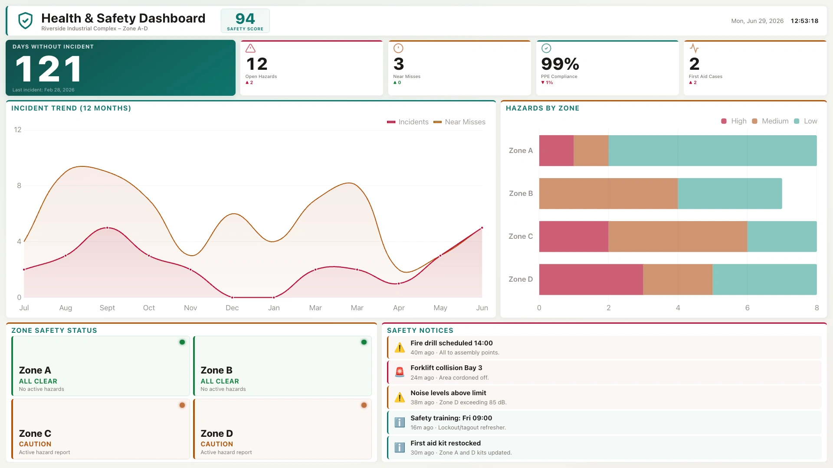Click the Last incident: Feb 28, 2026 text

(43, 90)
